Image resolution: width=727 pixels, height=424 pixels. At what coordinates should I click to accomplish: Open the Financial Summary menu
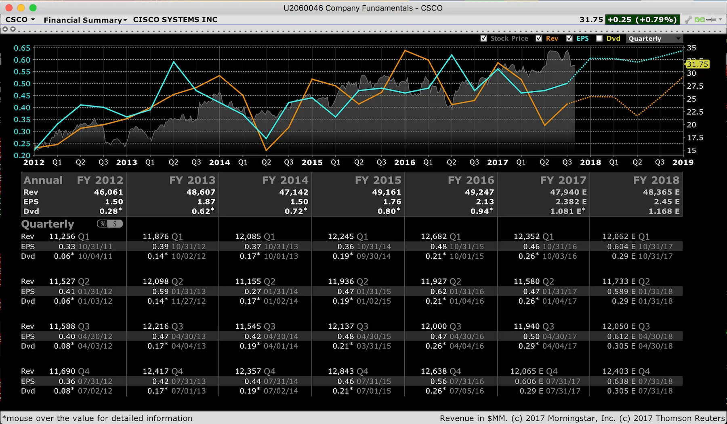pos(85,20)
